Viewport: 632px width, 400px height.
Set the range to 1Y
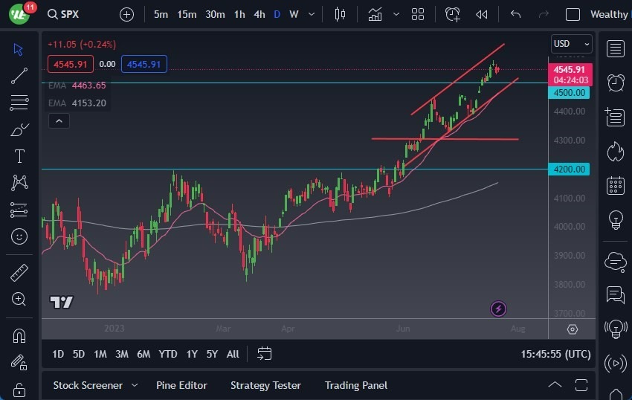[x=192, y=354]
